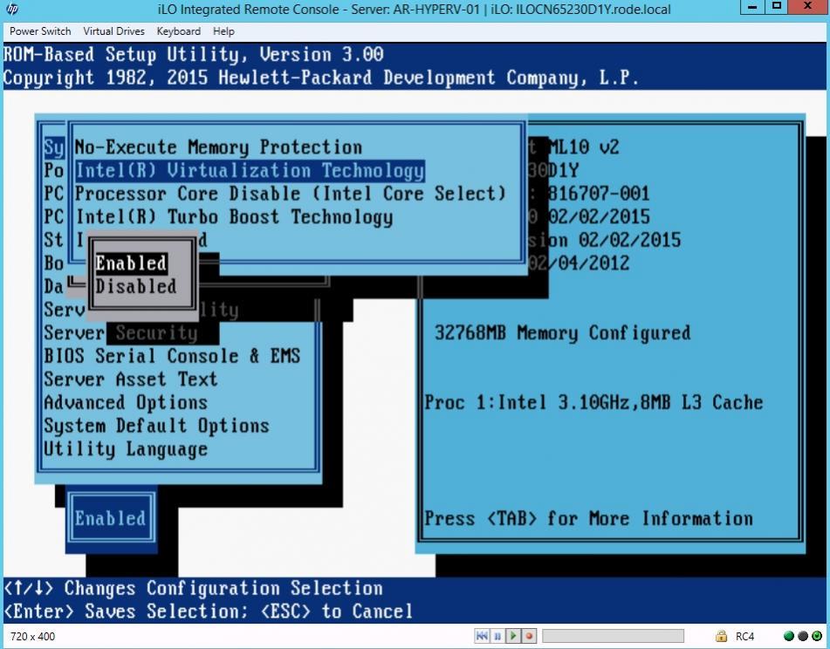
Task: Click the skip-to-start playback button
Action: 482,636
